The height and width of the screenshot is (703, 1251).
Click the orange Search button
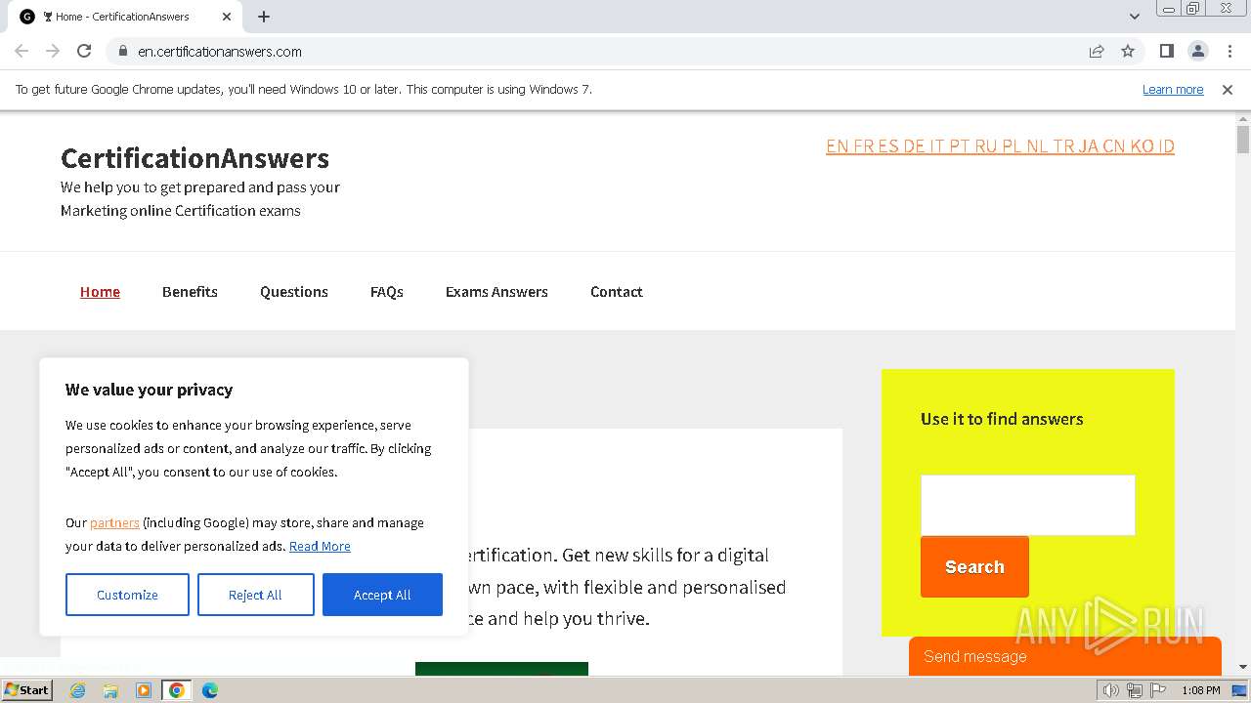974,566
